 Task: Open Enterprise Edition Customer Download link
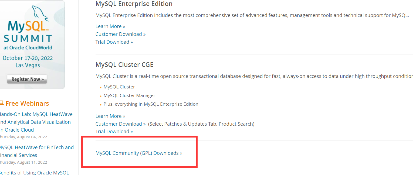coord(120,34)
